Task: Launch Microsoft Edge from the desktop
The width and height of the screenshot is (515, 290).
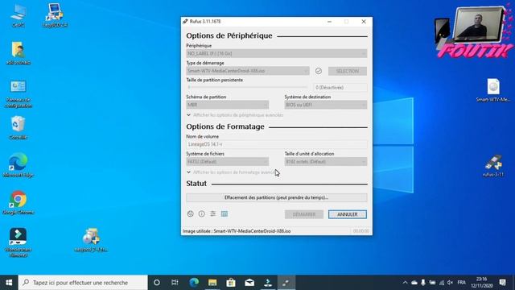Action: (x=18, y=165)
